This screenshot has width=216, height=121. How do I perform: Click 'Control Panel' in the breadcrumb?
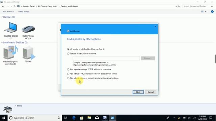29,6
